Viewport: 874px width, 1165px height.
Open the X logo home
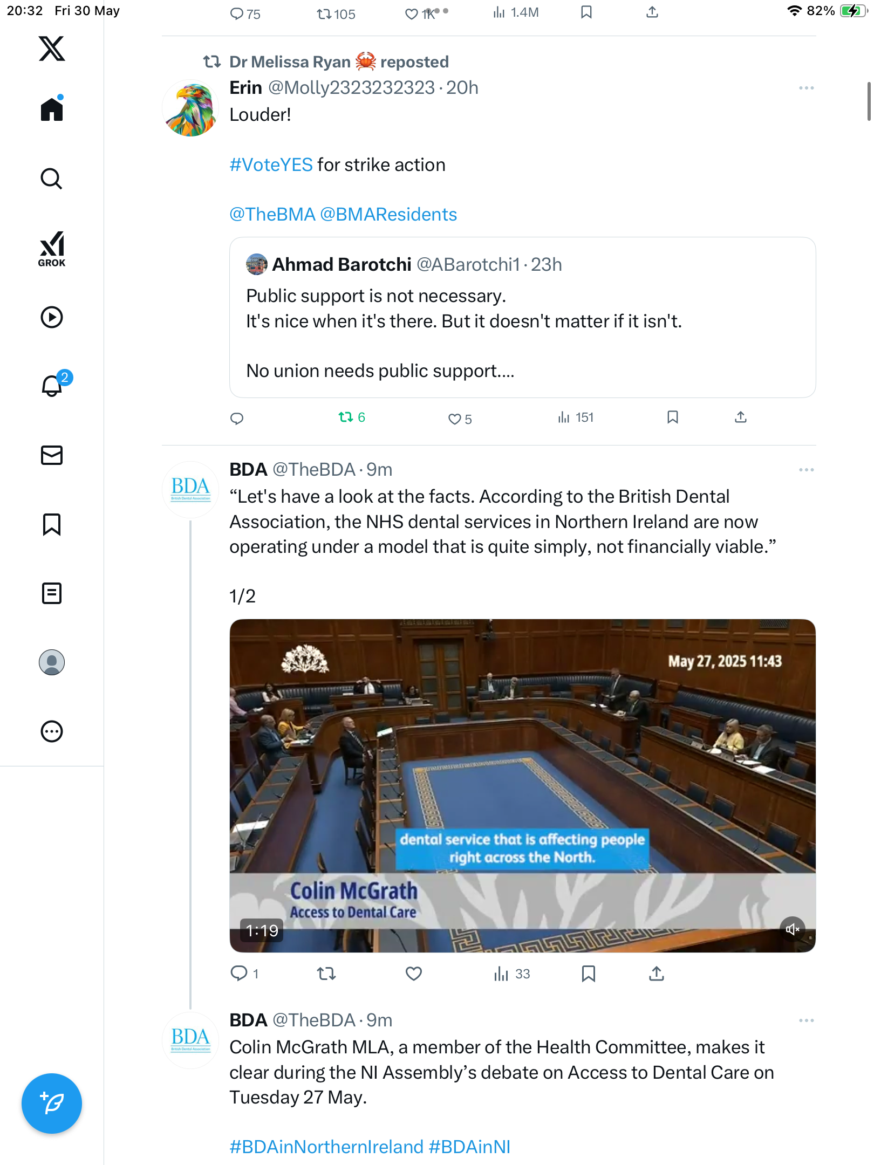pyautogui.click(x=52, y=49)
